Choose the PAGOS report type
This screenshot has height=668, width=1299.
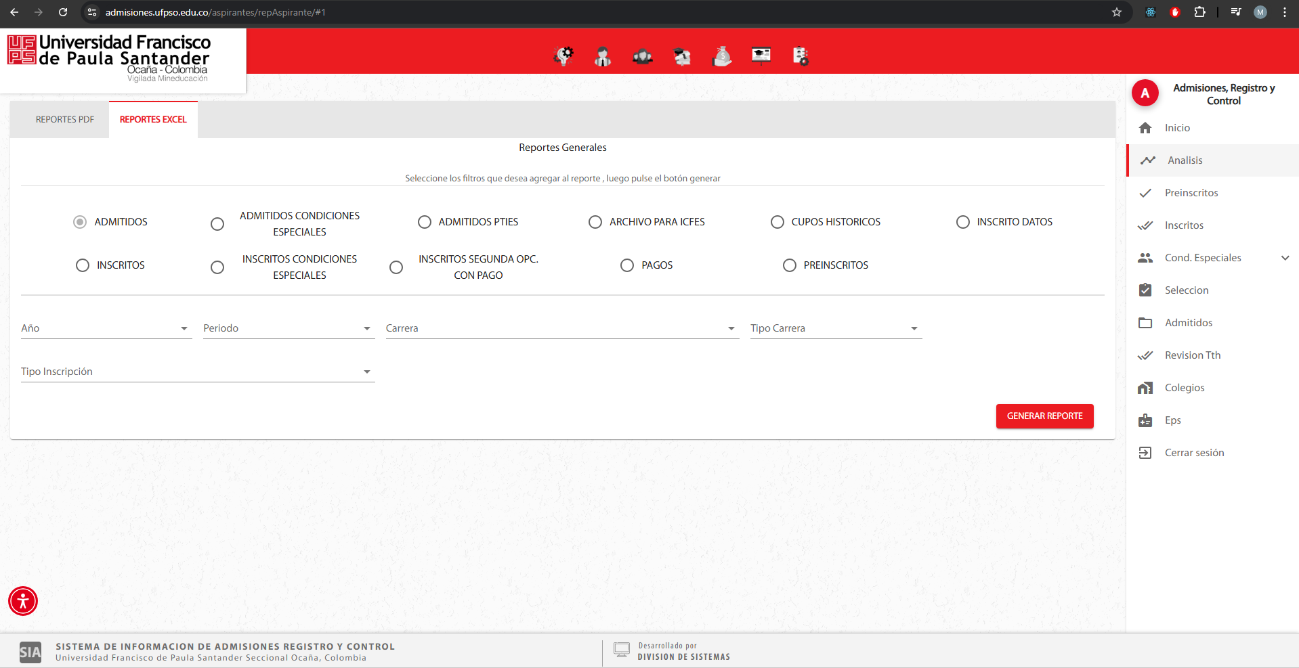click(627, 265)
